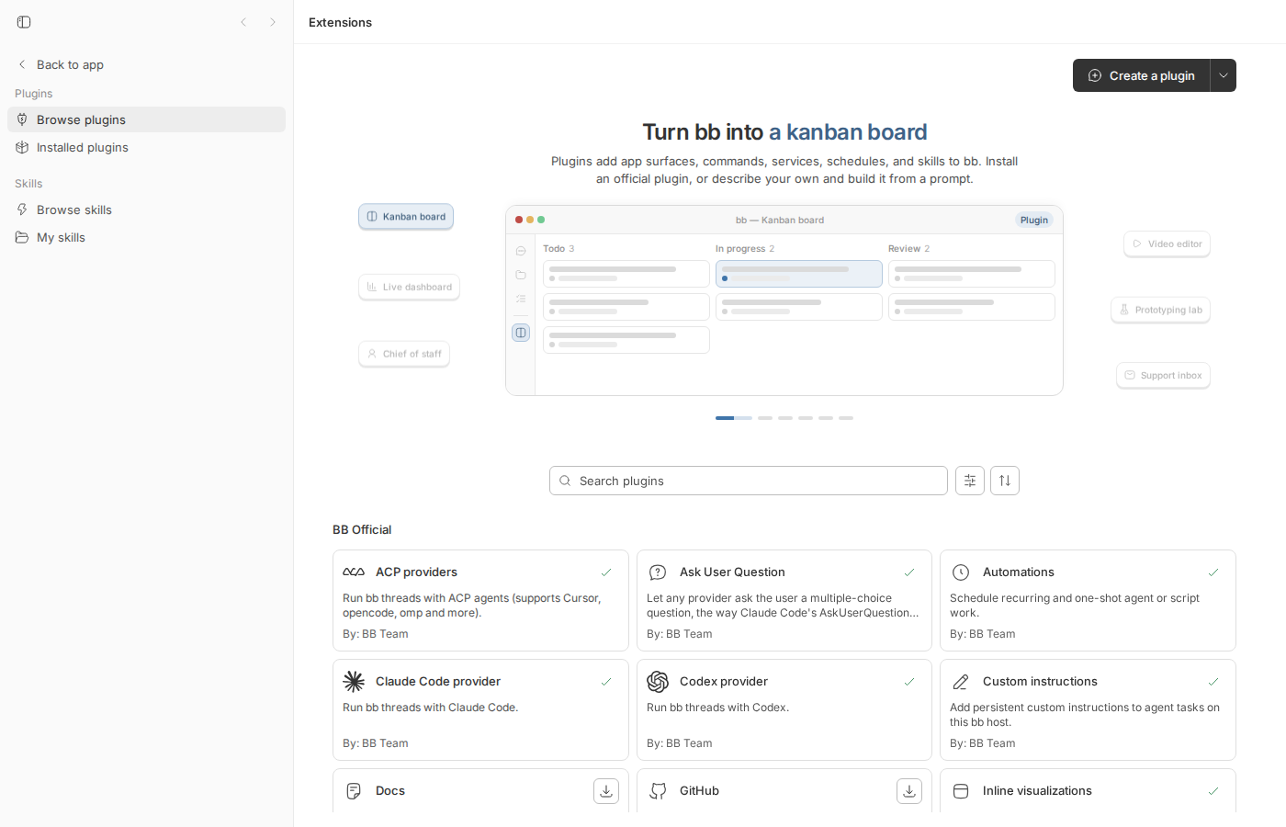Click the Extensions page title
This screenshot has height=827, width=1286.
click(340, 22)
